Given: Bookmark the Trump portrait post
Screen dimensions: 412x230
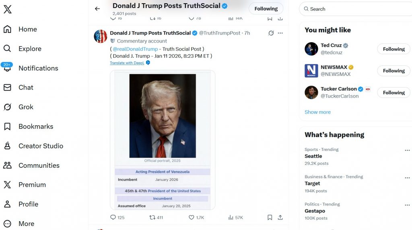Looking at the screenshot, I should point(270,217).
